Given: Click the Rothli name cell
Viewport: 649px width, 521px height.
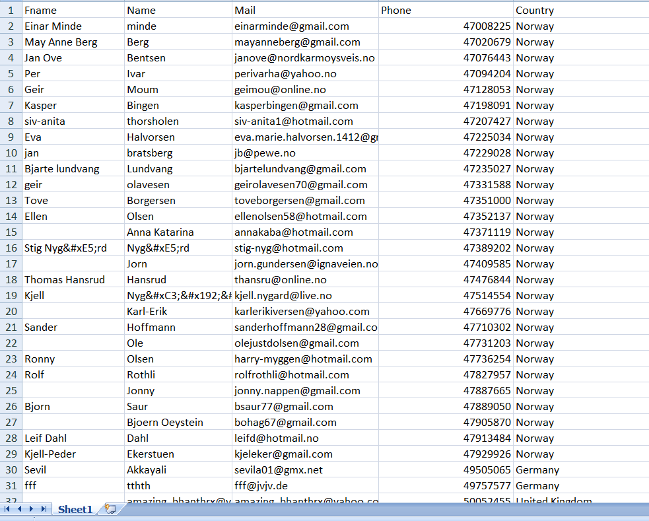Looking at the screenshot, I should tap(178, 374).
